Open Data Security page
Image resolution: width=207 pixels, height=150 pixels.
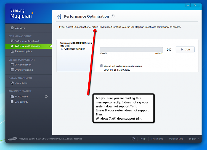tap(21, 102)
